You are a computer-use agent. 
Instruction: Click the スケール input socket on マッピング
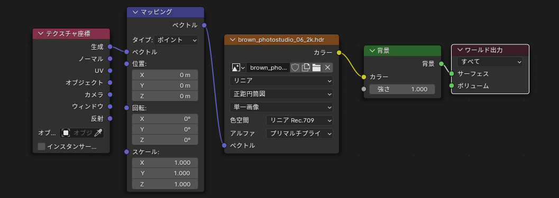126,152
